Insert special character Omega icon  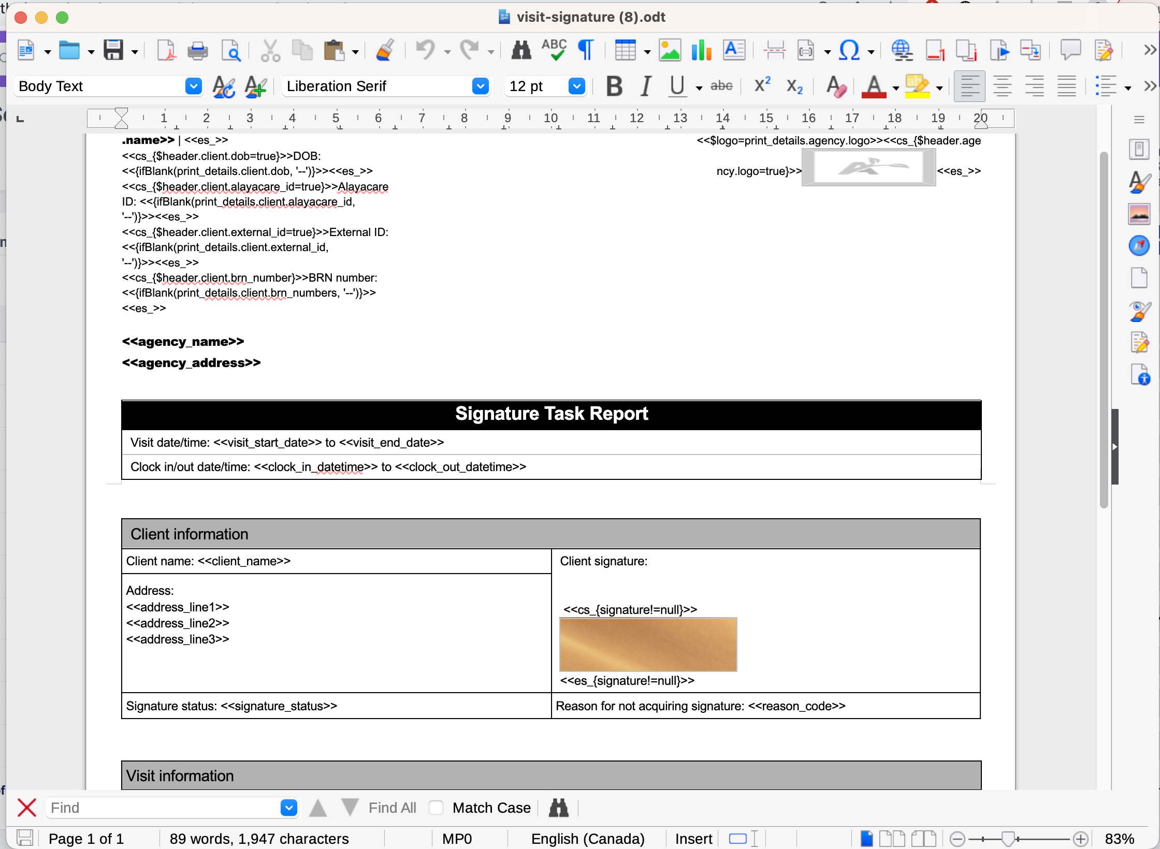click(x=849, y=50)
